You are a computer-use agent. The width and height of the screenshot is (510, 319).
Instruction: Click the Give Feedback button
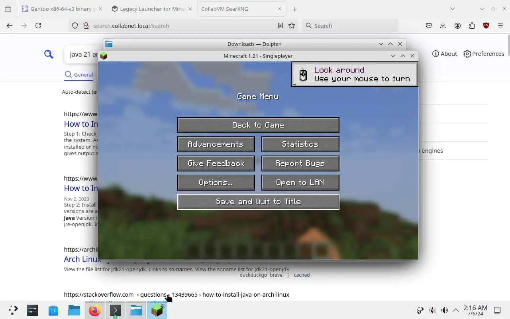pyautogui.click(x=216, y=163)
